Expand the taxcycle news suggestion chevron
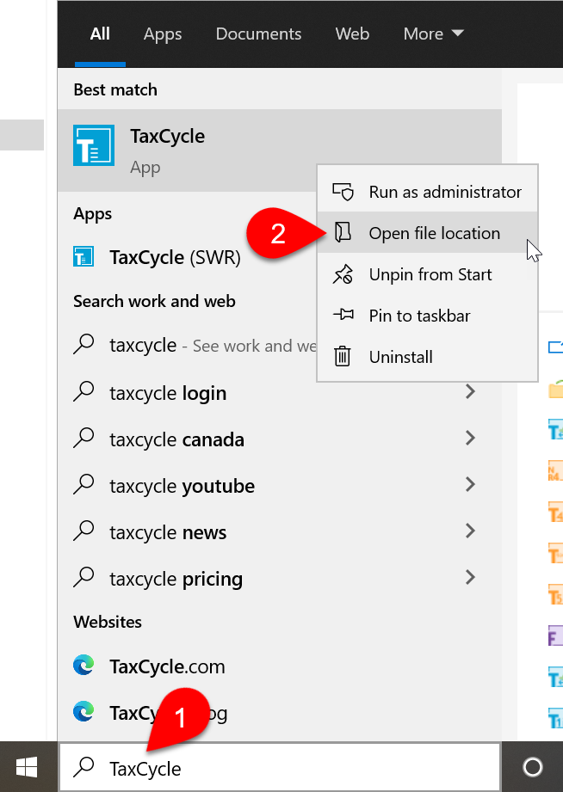 (470, 531)
